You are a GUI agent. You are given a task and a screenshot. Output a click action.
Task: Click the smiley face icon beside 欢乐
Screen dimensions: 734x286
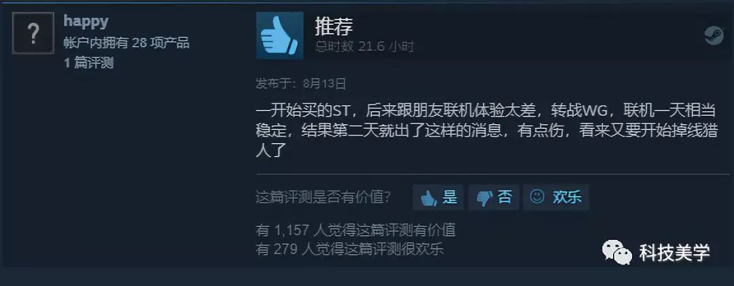click(x=537, y=197)
